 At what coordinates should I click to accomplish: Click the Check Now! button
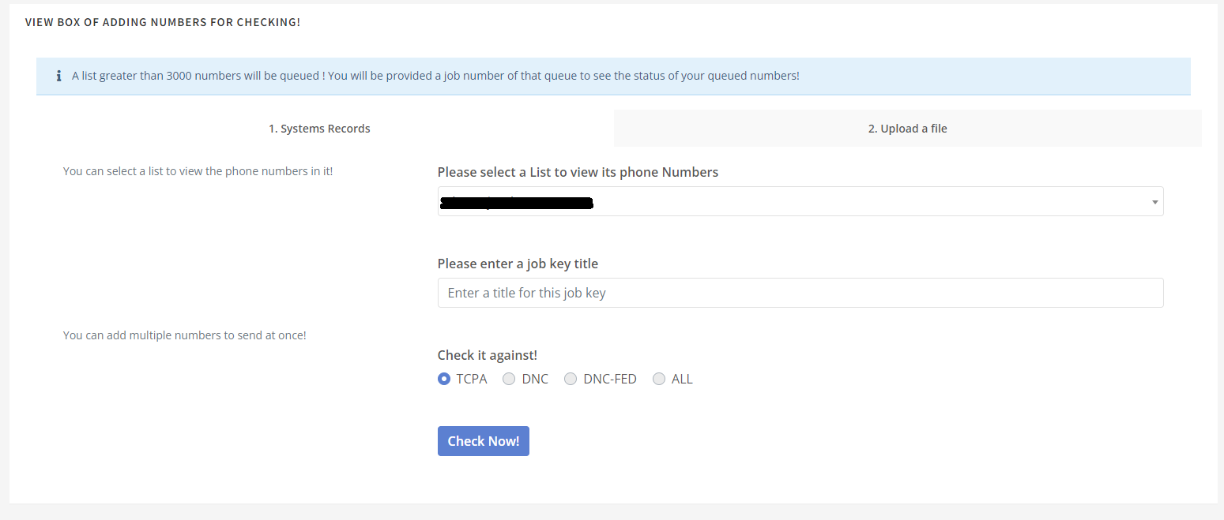(484, 441)
